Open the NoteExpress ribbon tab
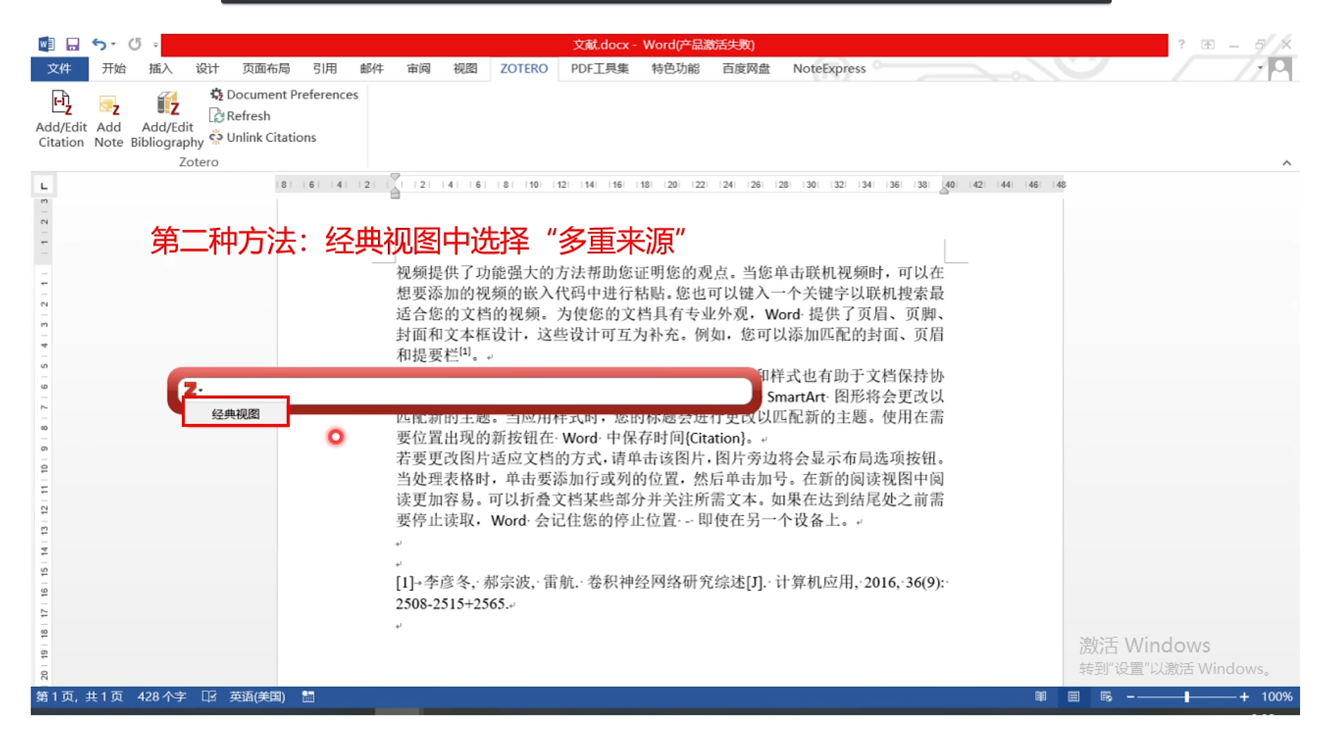This screenshot has height=735, width=1330. [828, 68]
